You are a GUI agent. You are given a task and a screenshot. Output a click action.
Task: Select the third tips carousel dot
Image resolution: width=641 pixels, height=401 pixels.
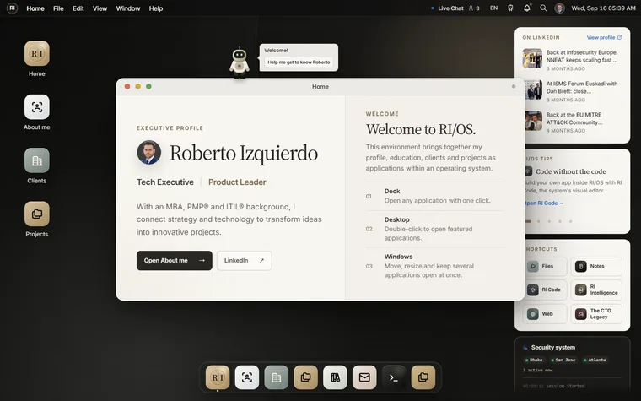(x=549, y=221)
